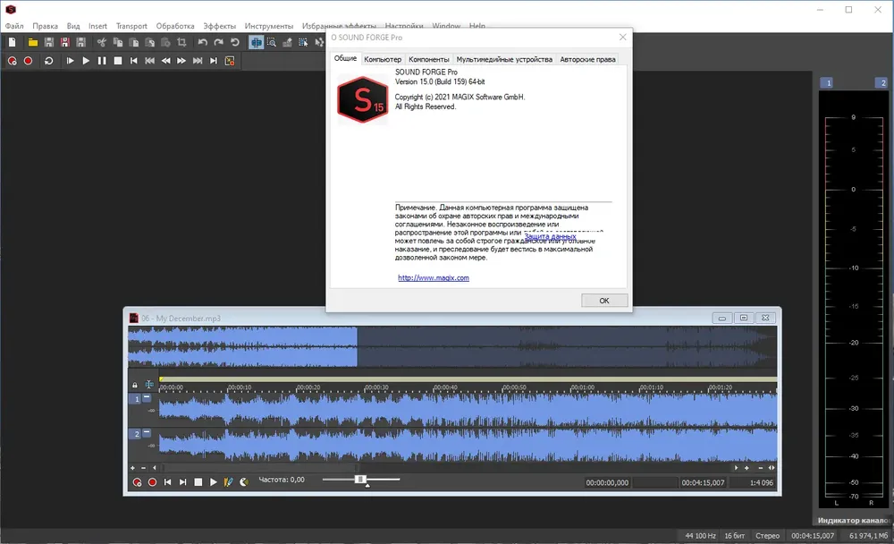Open a file with the yellow folder icon
The image size is (894, 544).
pyautogui.click(x=32, y=42)
